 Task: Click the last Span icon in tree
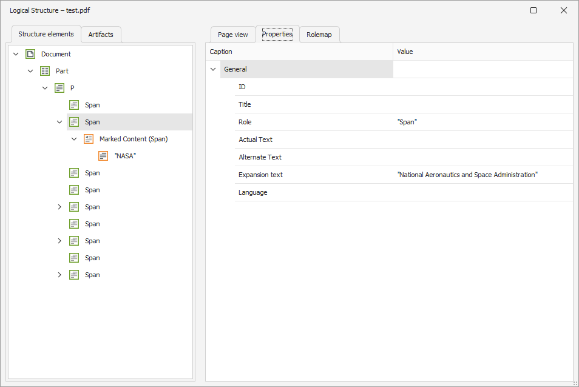(74, 275)
